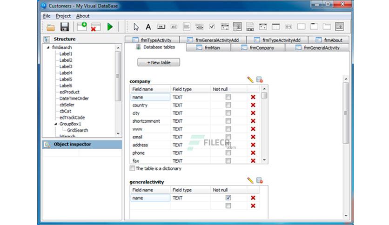Viewport: 389px width, 225px height.
Task: Open the About menu
Action: pyautogui.click(x=83, y=16)
